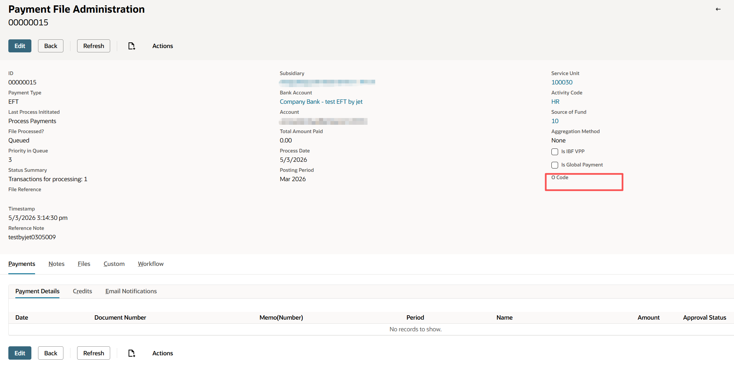
Task: Open Service Unit 100030 link
Action: (562, 82)
